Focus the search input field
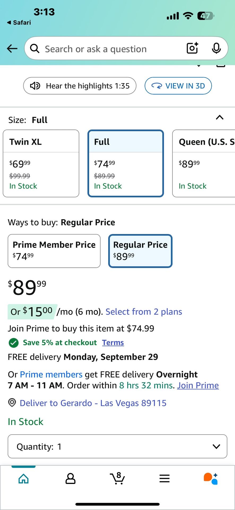Viewport: 235px width, 510px height. click(x=106, y=49)
